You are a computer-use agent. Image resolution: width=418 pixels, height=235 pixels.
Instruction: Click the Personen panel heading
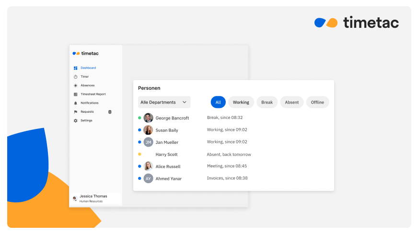click(149, 88)
